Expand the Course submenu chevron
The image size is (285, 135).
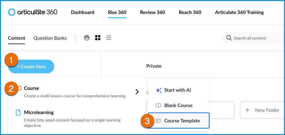[x=137, y=92]
